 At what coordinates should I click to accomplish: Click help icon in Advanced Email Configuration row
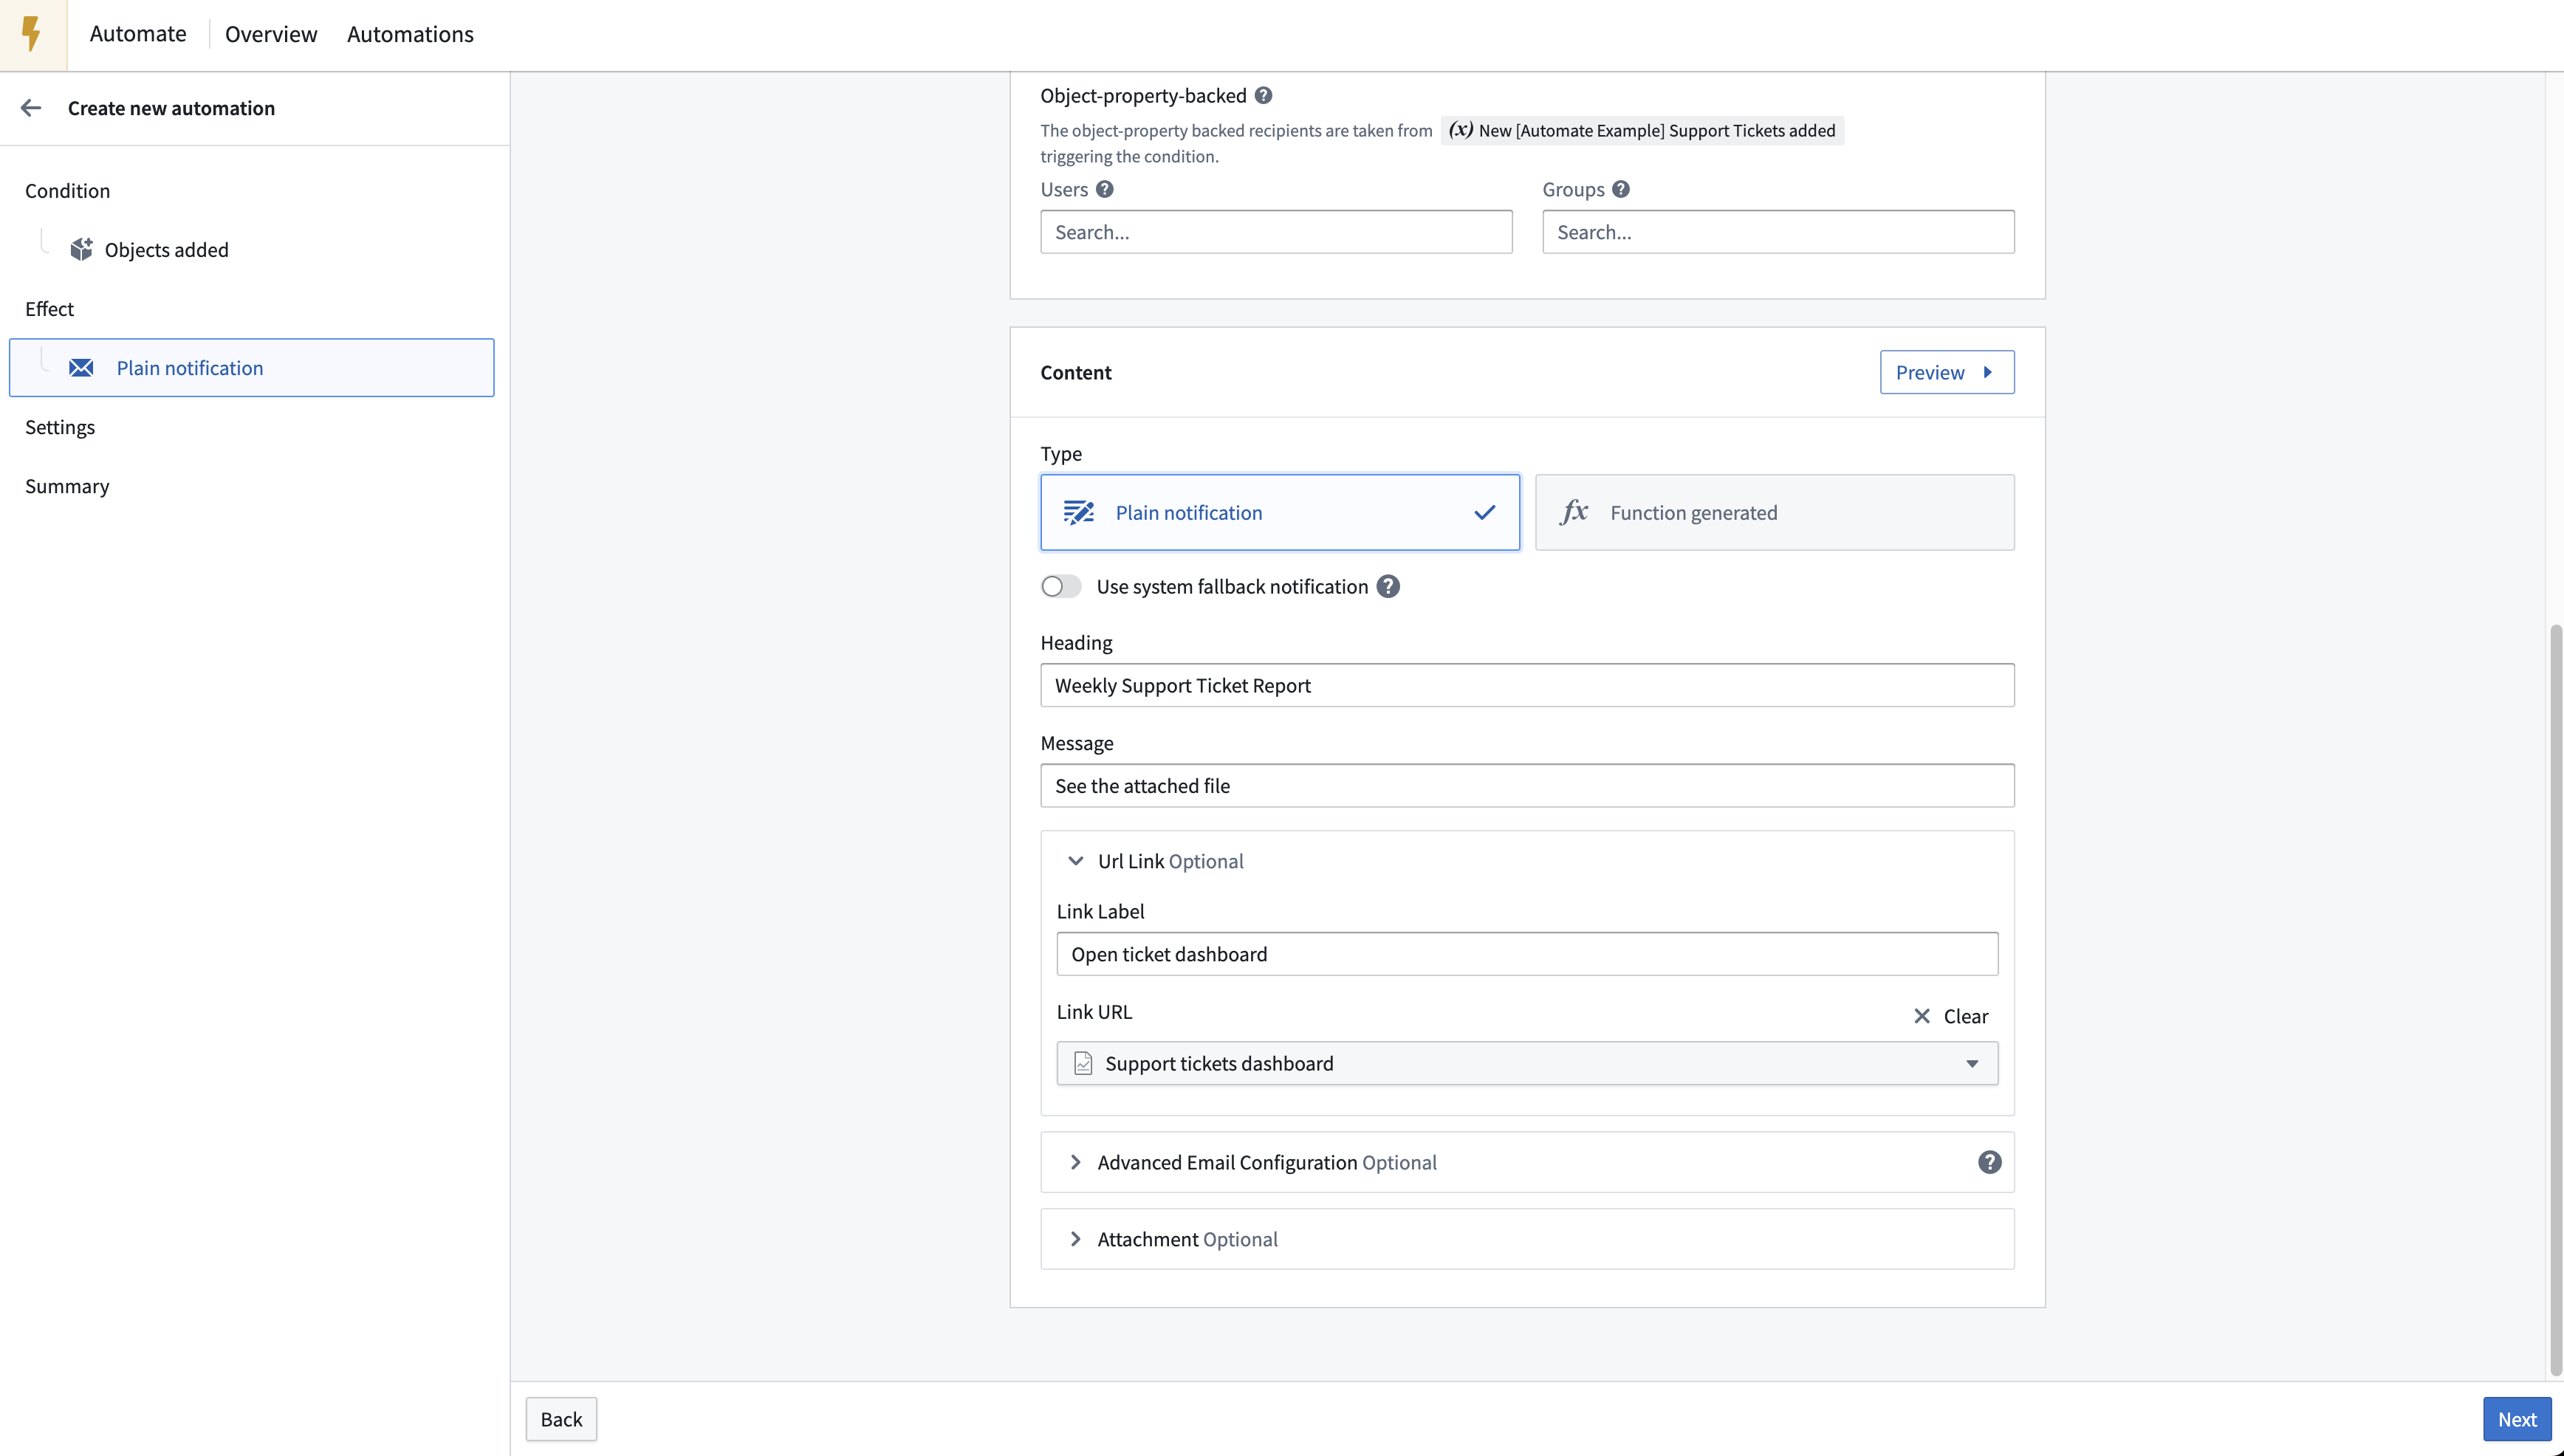[1989, 1162]
